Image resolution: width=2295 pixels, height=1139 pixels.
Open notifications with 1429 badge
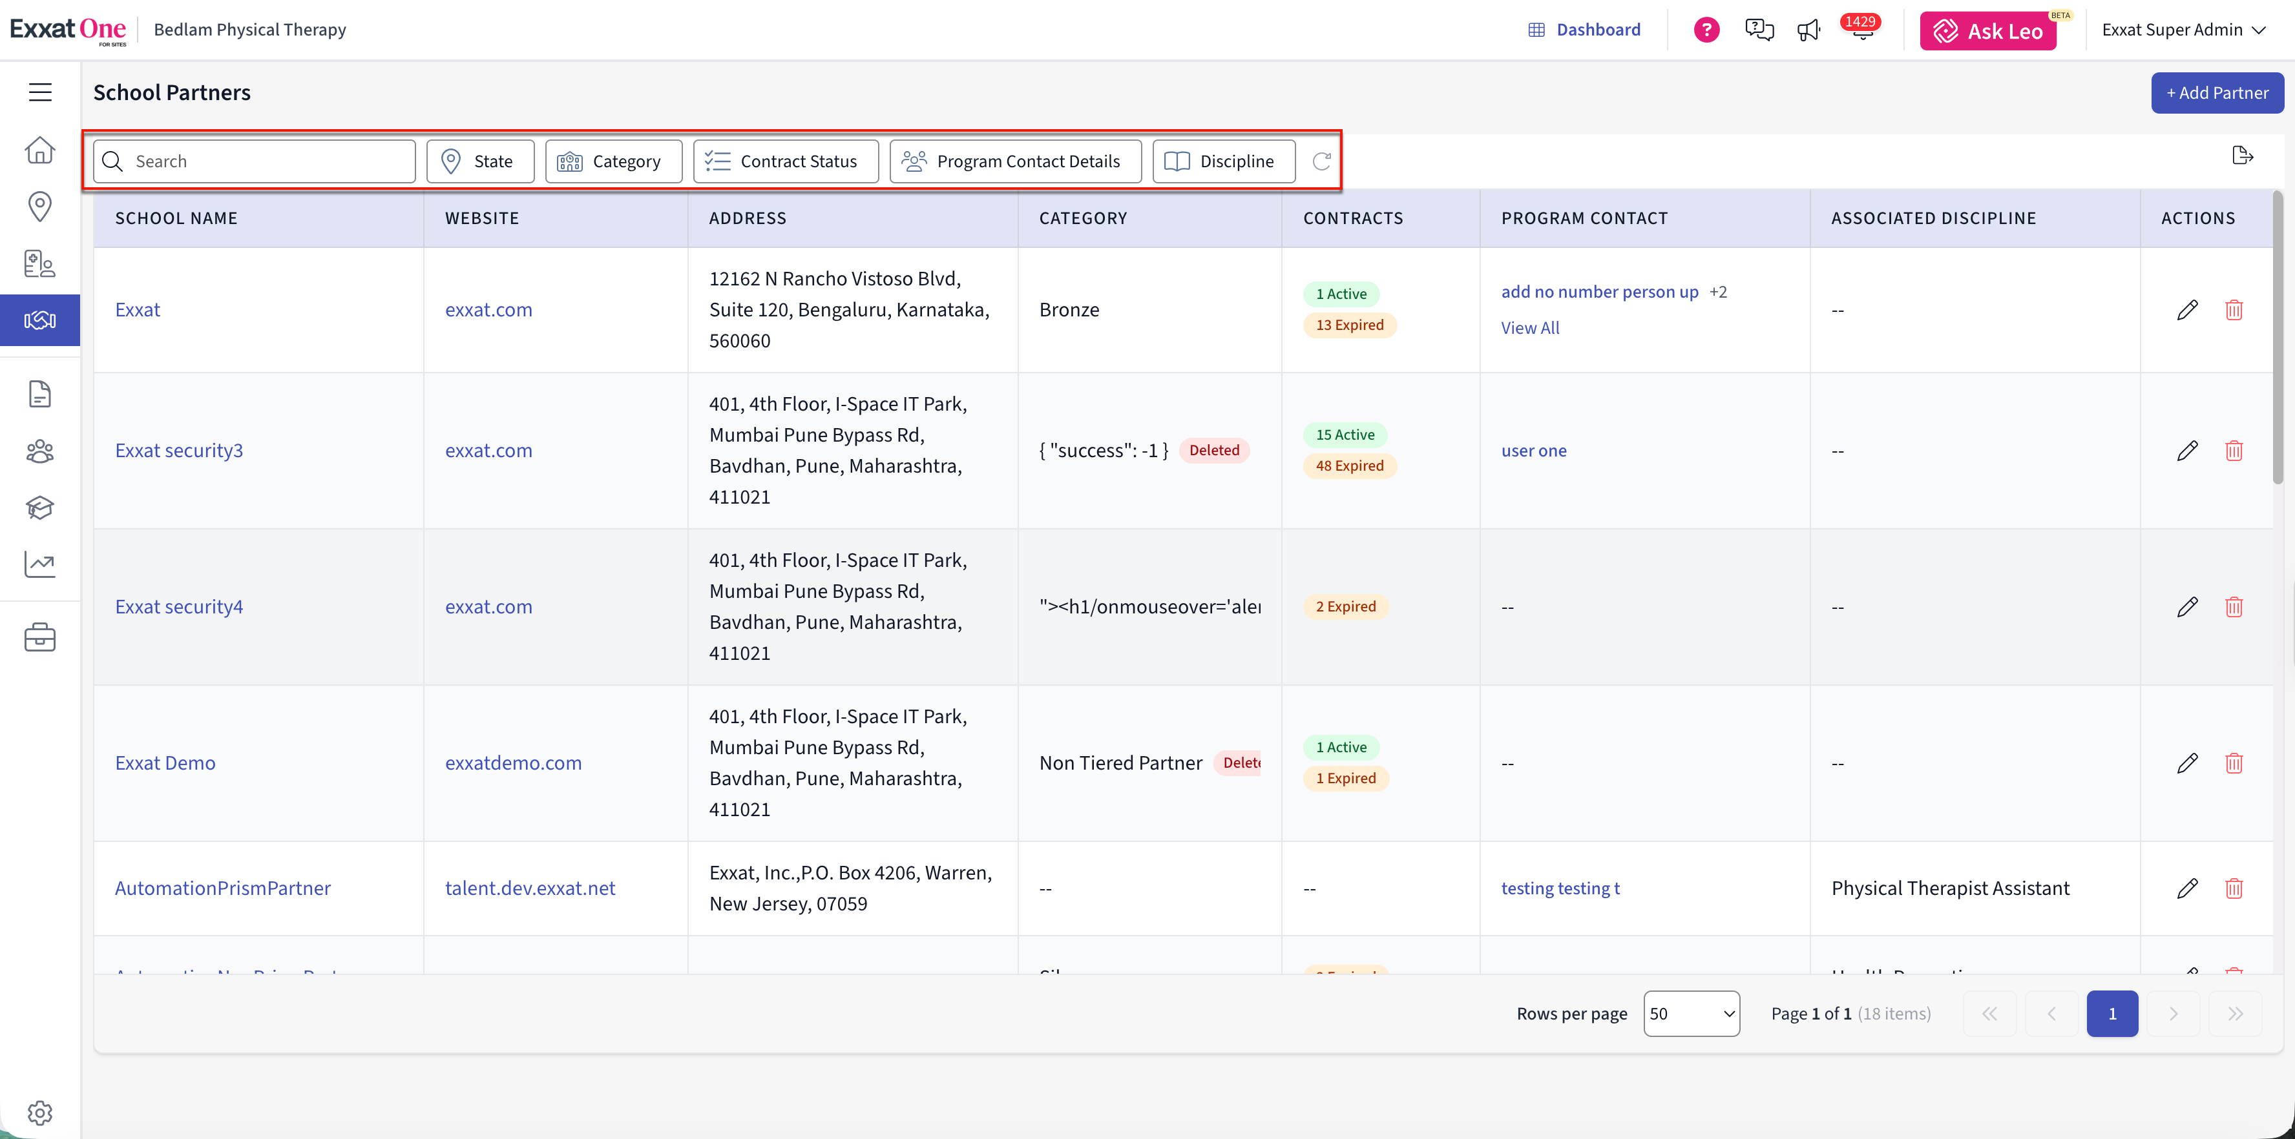(x=1862, y=30)
